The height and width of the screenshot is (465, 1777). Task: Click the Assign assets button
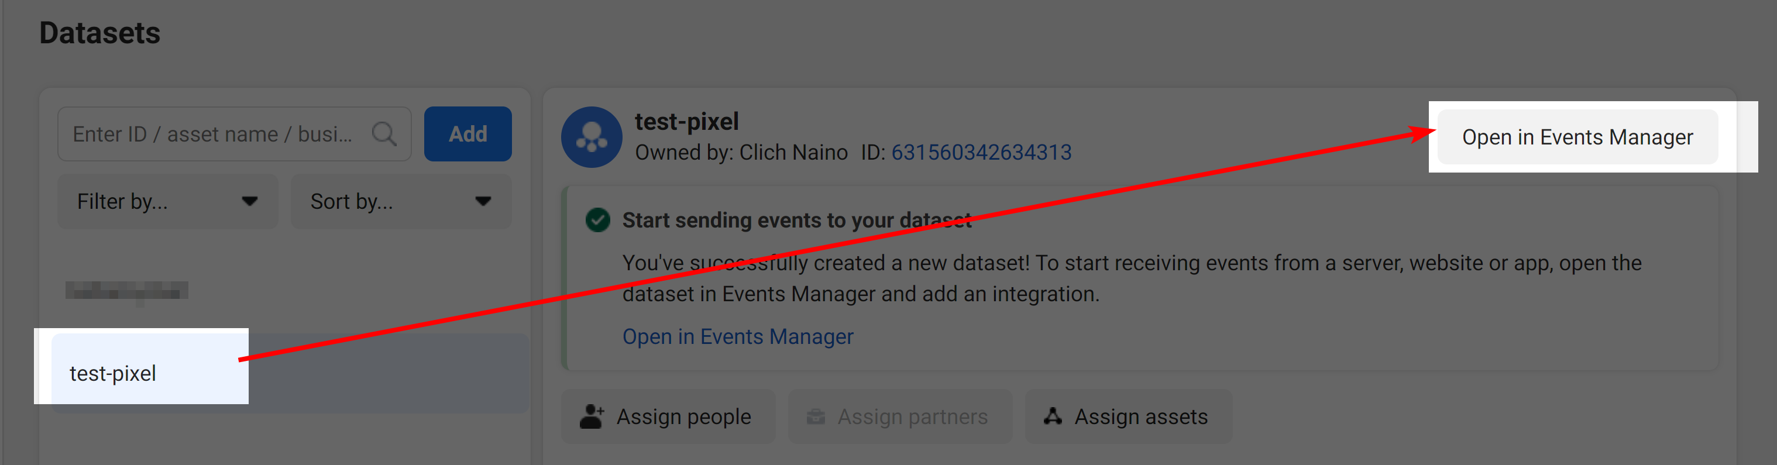point(1128,416)
